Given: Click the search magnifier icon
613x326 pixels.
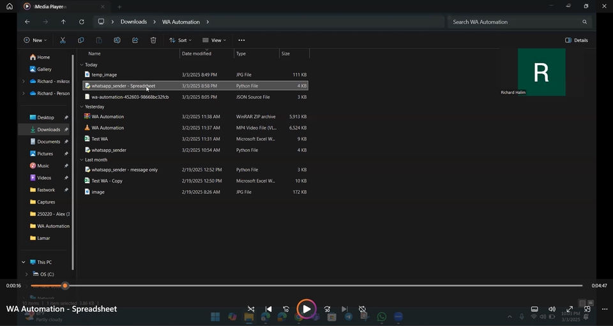Looking at the screenshot, I should (x=584, y=22).
